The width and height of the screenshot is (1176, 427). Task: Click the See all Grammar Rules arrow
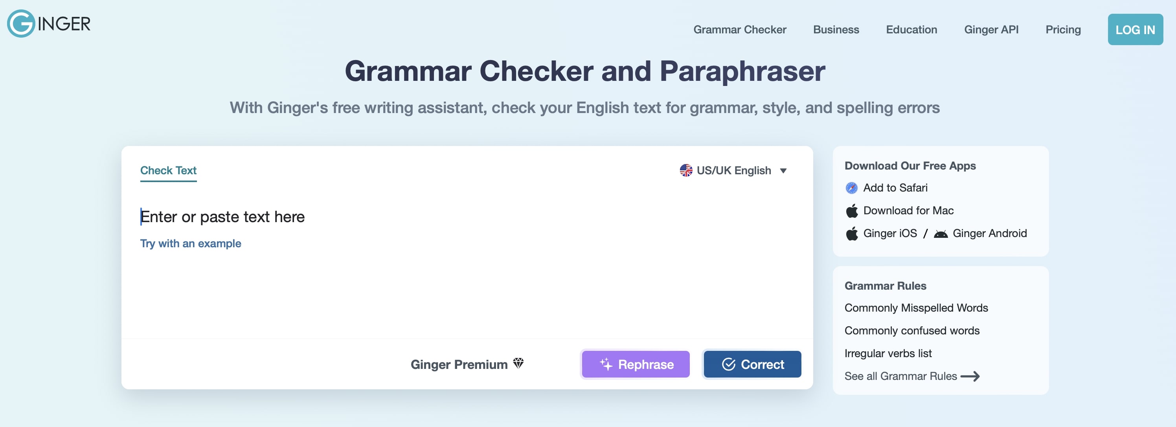(970, 376)
